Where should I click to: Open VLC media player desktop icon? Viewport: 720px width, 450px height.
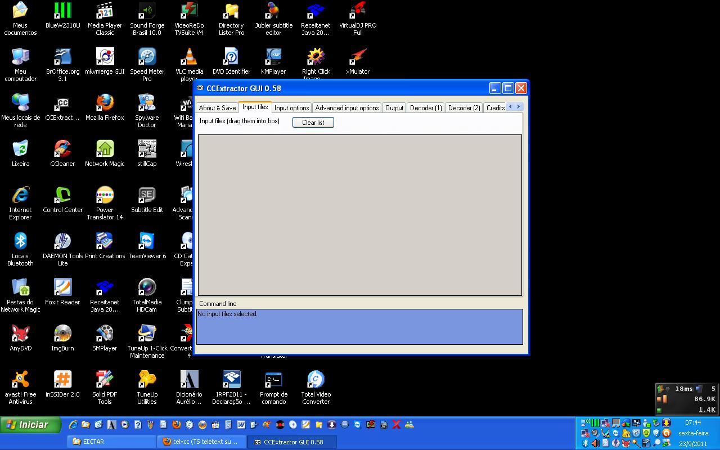click(189, 65)
